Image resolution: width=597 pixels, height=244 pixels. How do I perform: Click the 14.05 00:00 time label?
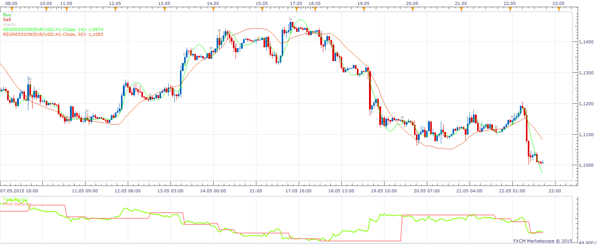pyautogui.click(x=213, y=191)
